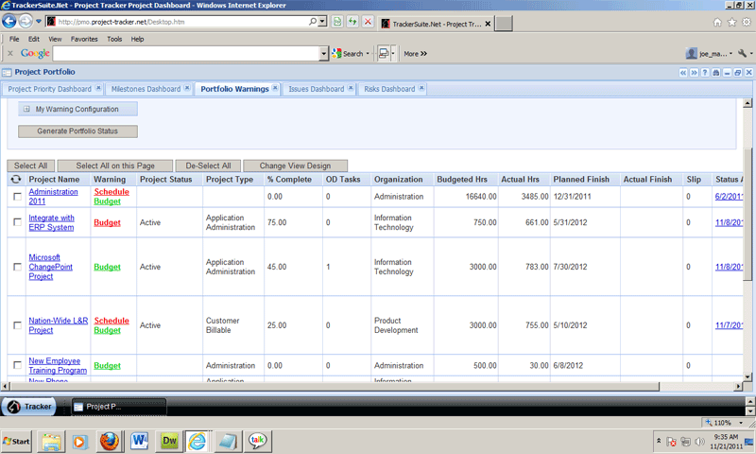Image resolution: width=756 pixels, height=454 pixels.
Task: Open the View menu
Action: coord(55,39)
